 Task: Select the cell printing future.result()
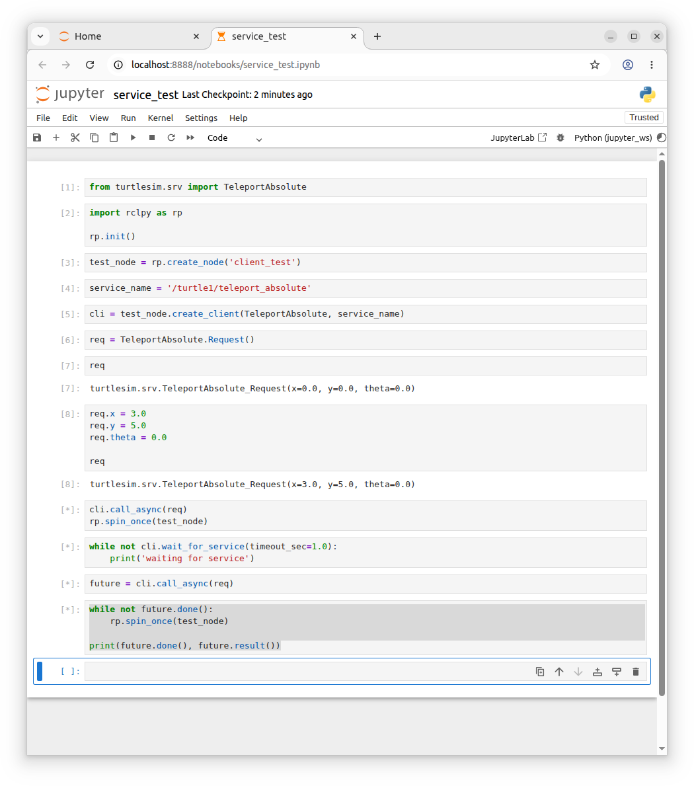(366, 627)
